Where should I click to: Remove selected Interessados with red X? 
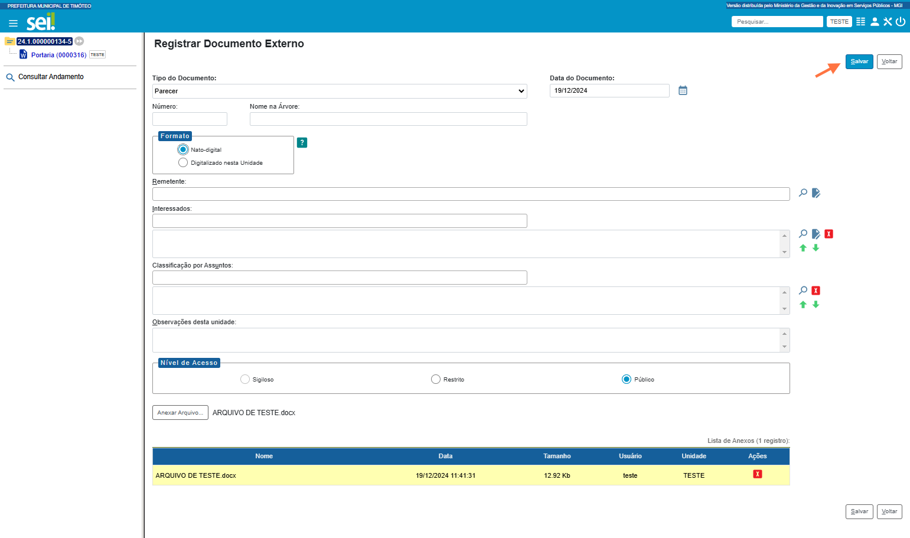(829, 234)
